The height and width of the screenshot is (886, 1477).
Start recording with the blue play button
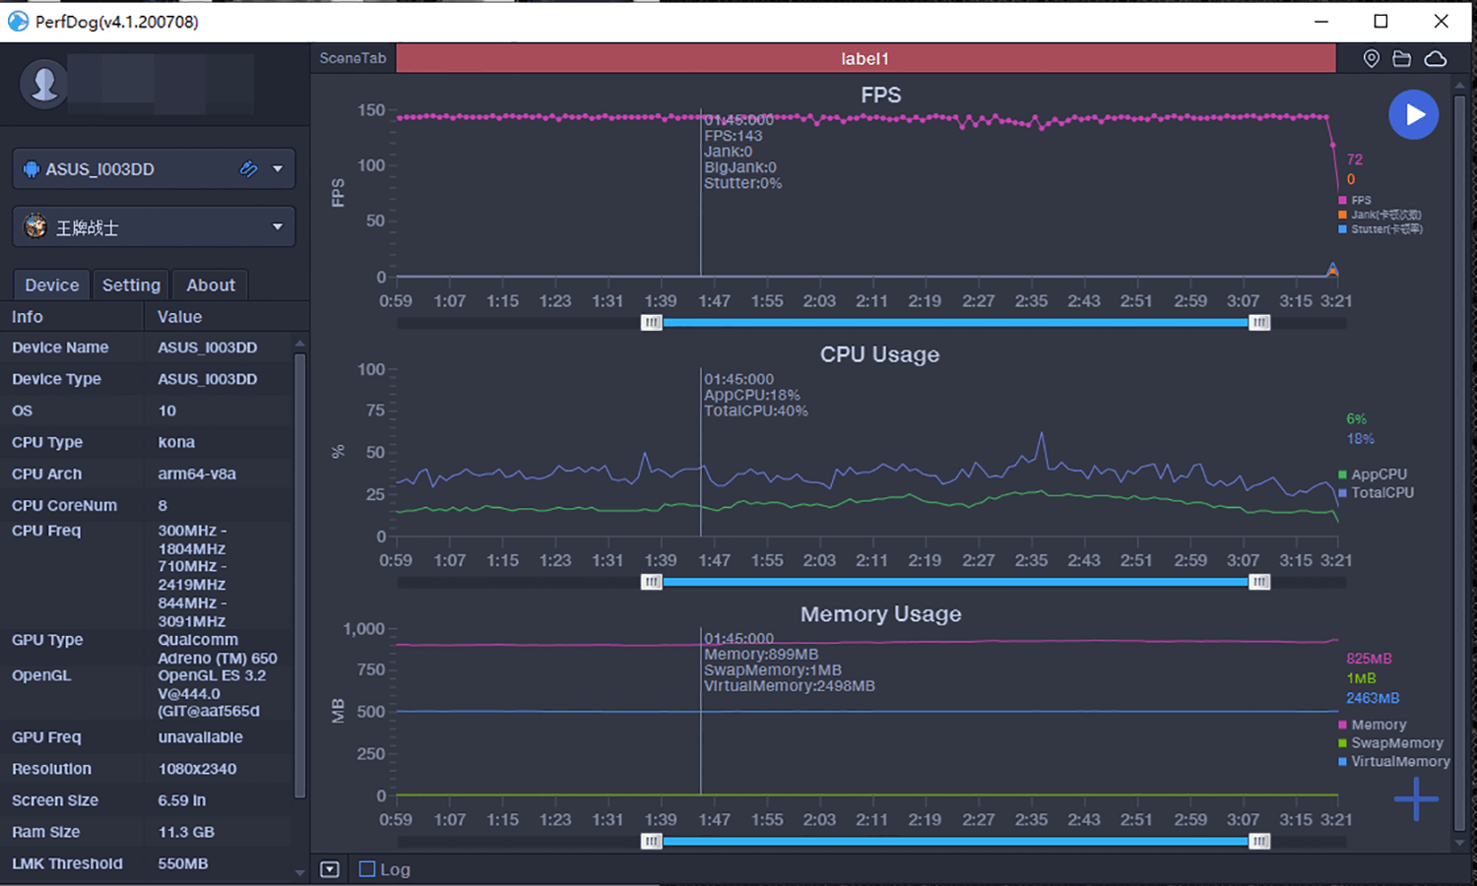(1414, 114)
